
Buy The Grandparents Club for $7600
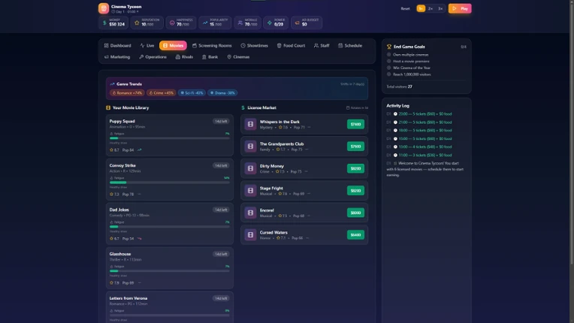(355, 146)
